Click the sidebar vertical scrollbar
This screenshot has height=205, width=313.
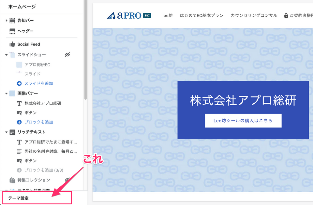[86, 50]
